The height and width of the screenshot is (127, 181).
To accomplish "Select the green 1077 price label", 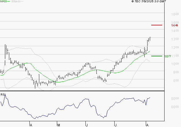I will pos(168,56).
